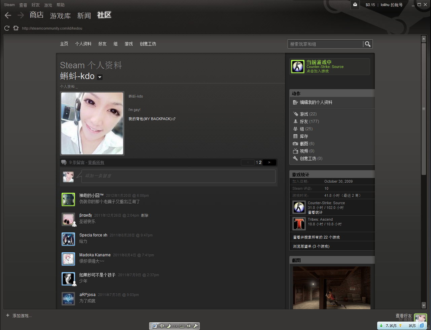Screen dimensions: 431x330
Task: Open screenshots via the camera 截图 icon
Action: tap(295, 144)
